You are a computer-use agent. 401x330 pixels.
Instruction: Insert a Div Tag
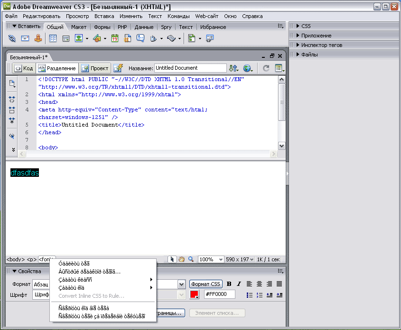(x=66, y=38)
